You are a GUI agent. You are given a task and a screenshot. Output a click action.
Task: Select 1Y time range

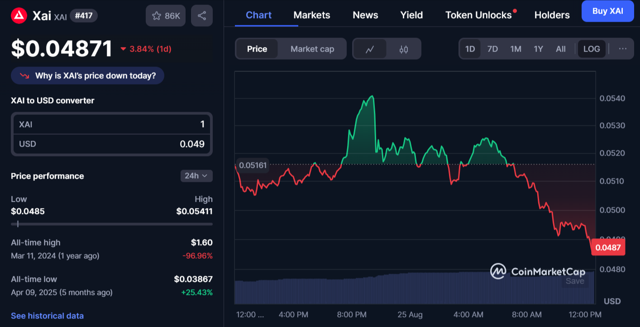(538, 49)
